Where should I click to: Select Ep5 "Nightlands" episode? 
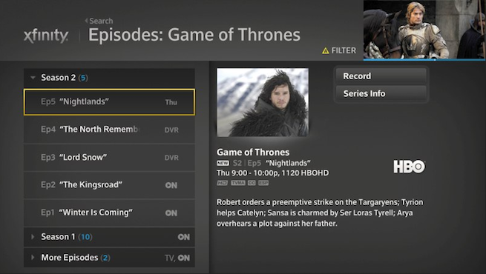coord(109,102)
